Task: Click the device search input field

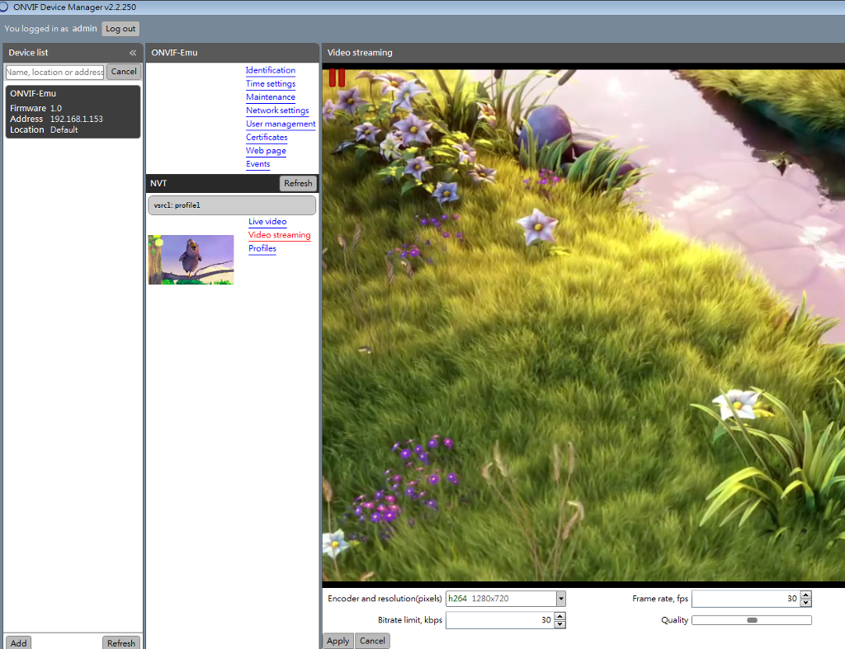Action: (x=55, y=73)
